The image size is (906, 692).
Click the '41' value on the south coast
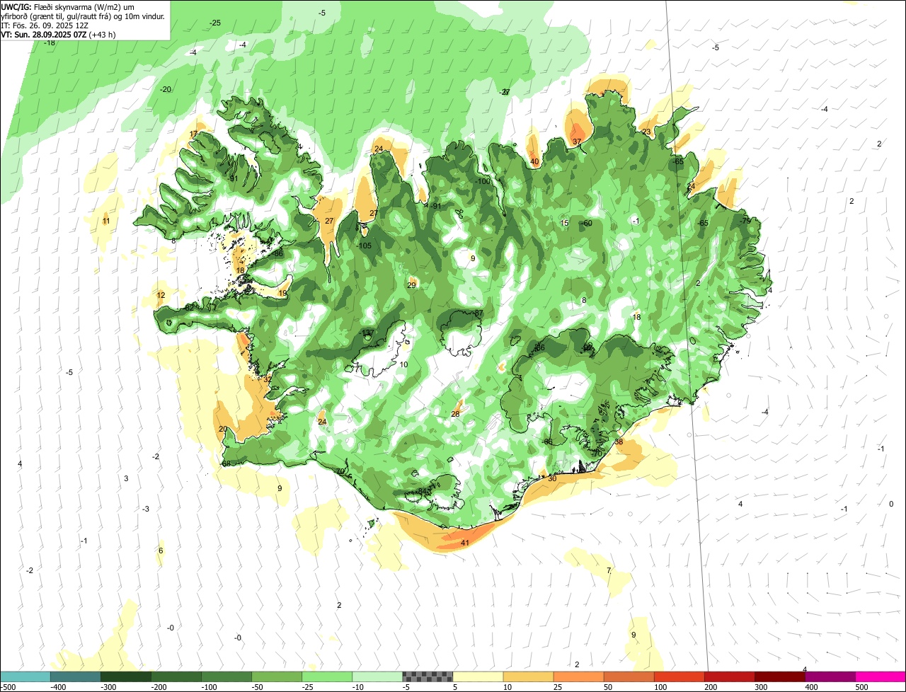(465, 543)
